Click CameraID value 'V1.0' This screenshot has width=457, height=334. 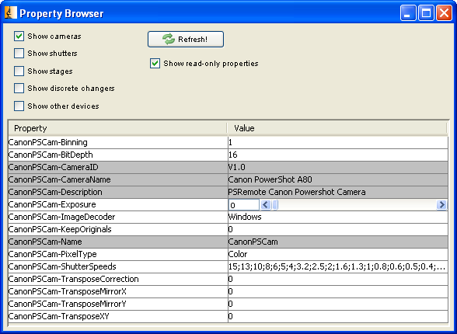[x=338, y=167]
